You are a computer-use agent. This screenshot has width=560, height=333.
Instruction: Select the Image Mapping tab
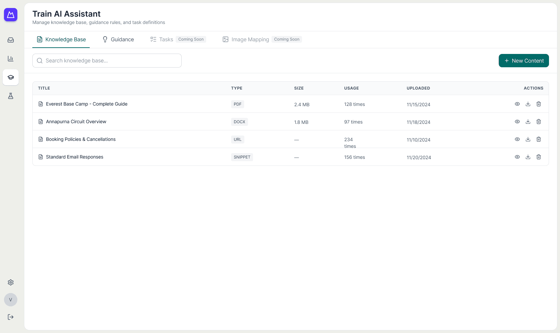(x=262, y=39)
